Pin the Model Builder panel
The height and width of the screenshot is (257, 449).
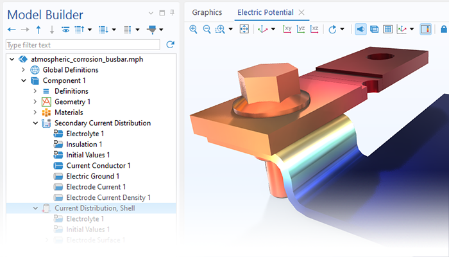[x=172, y=13]
